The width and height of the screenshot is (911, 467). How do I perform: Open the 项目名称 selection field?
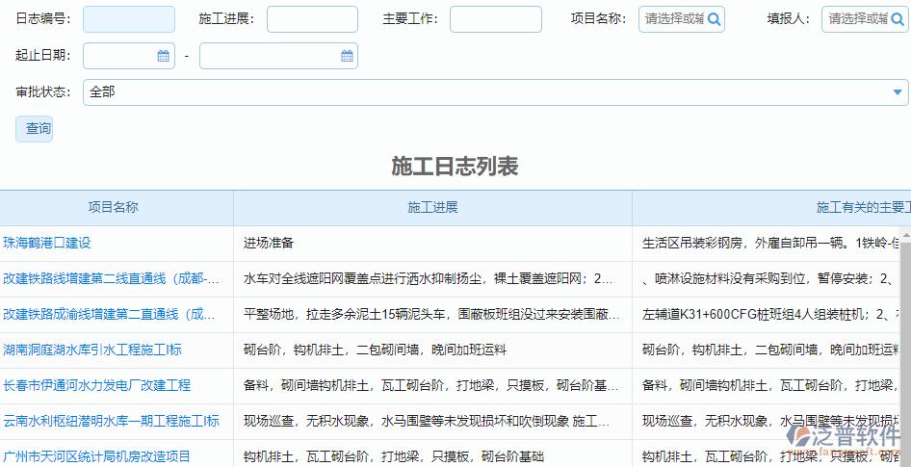click(682, 19)
